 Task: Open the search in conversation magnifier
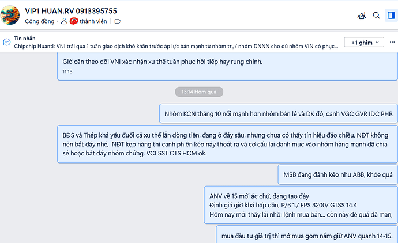377,16
